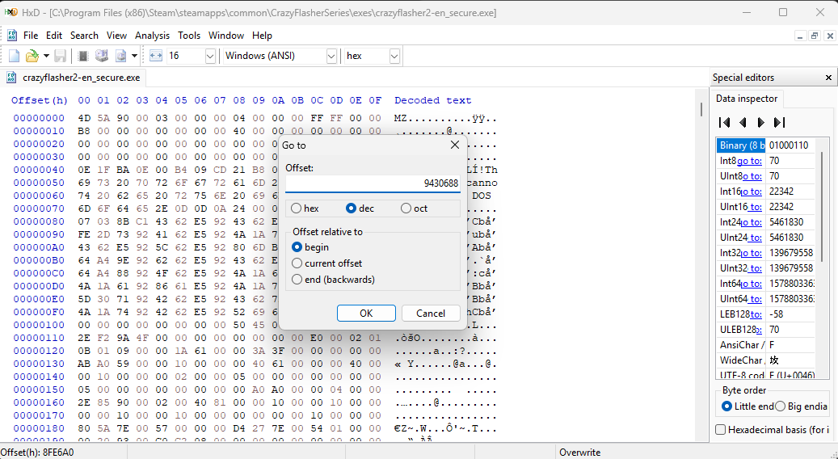Select current offset as relative position
The height and width of the screenshot is (459, 838).
pyautogui.click(x=297, y=263)
